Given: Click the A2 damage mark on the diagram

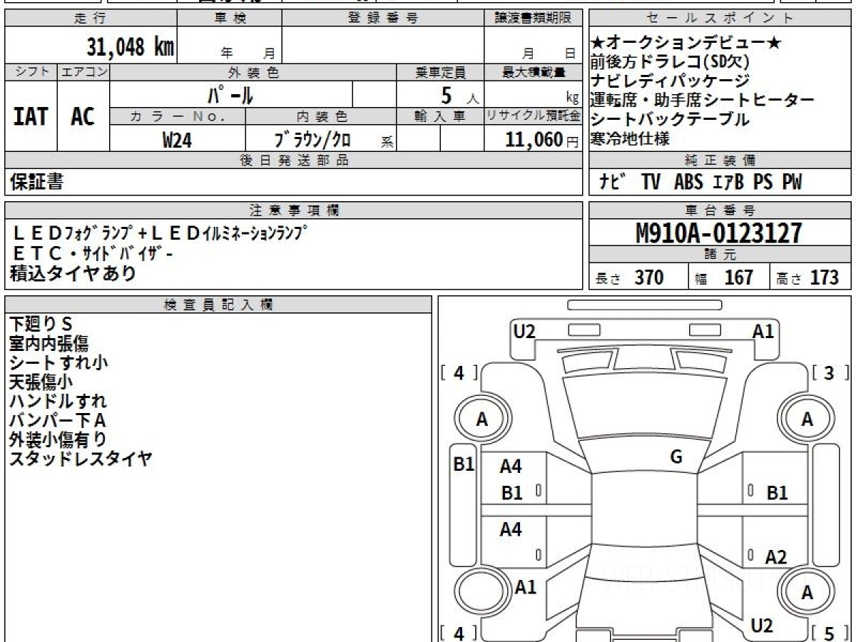Looking at the screenshot, I should [776, 556].
